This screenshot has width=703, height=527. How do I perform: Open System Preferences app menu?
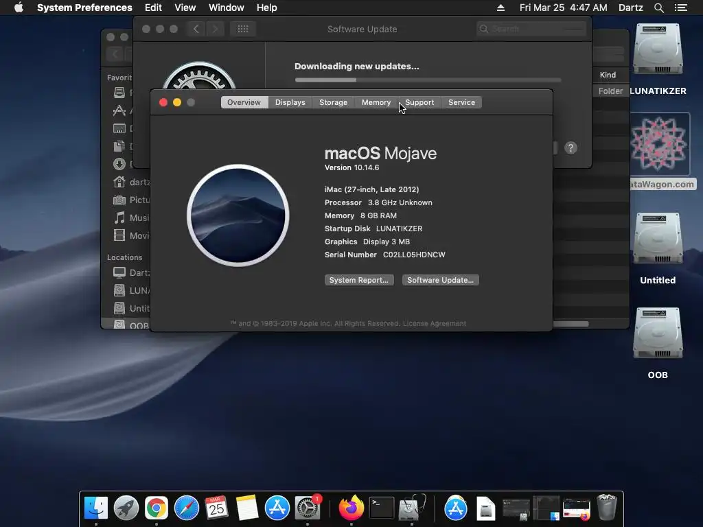pyautogui.click(x=84, y=8)
